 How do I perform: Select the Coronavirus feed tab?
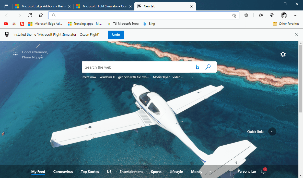63,172
